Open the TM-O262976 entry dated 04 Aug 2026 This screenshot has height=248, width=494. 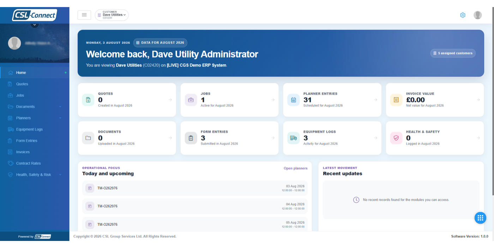195,206
